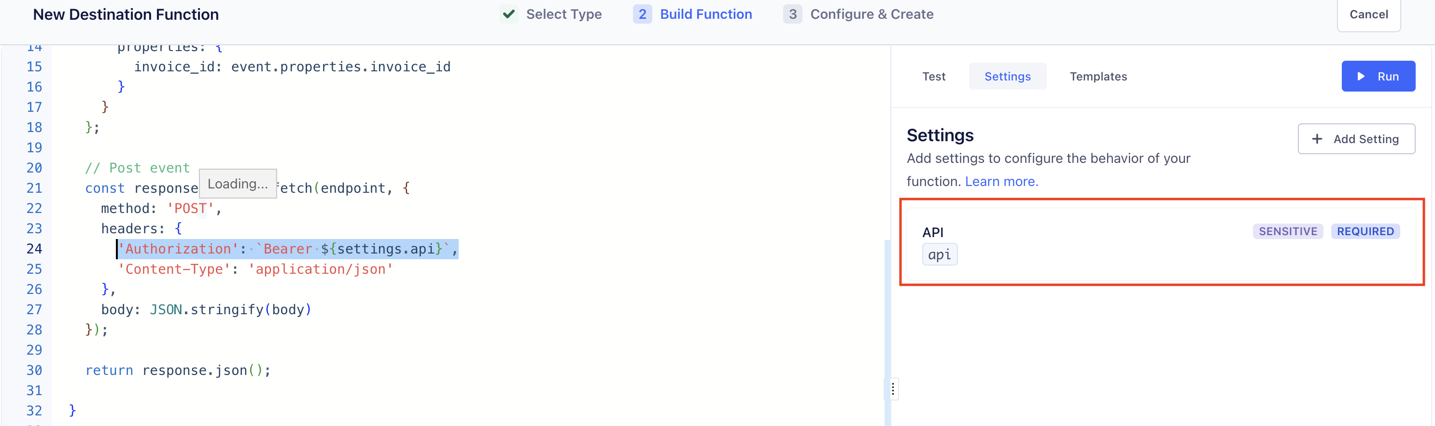The width and height of the screenshot is (1435, 426).
Task: Click the three-dot panel resize handle
Action: [892, 388]
